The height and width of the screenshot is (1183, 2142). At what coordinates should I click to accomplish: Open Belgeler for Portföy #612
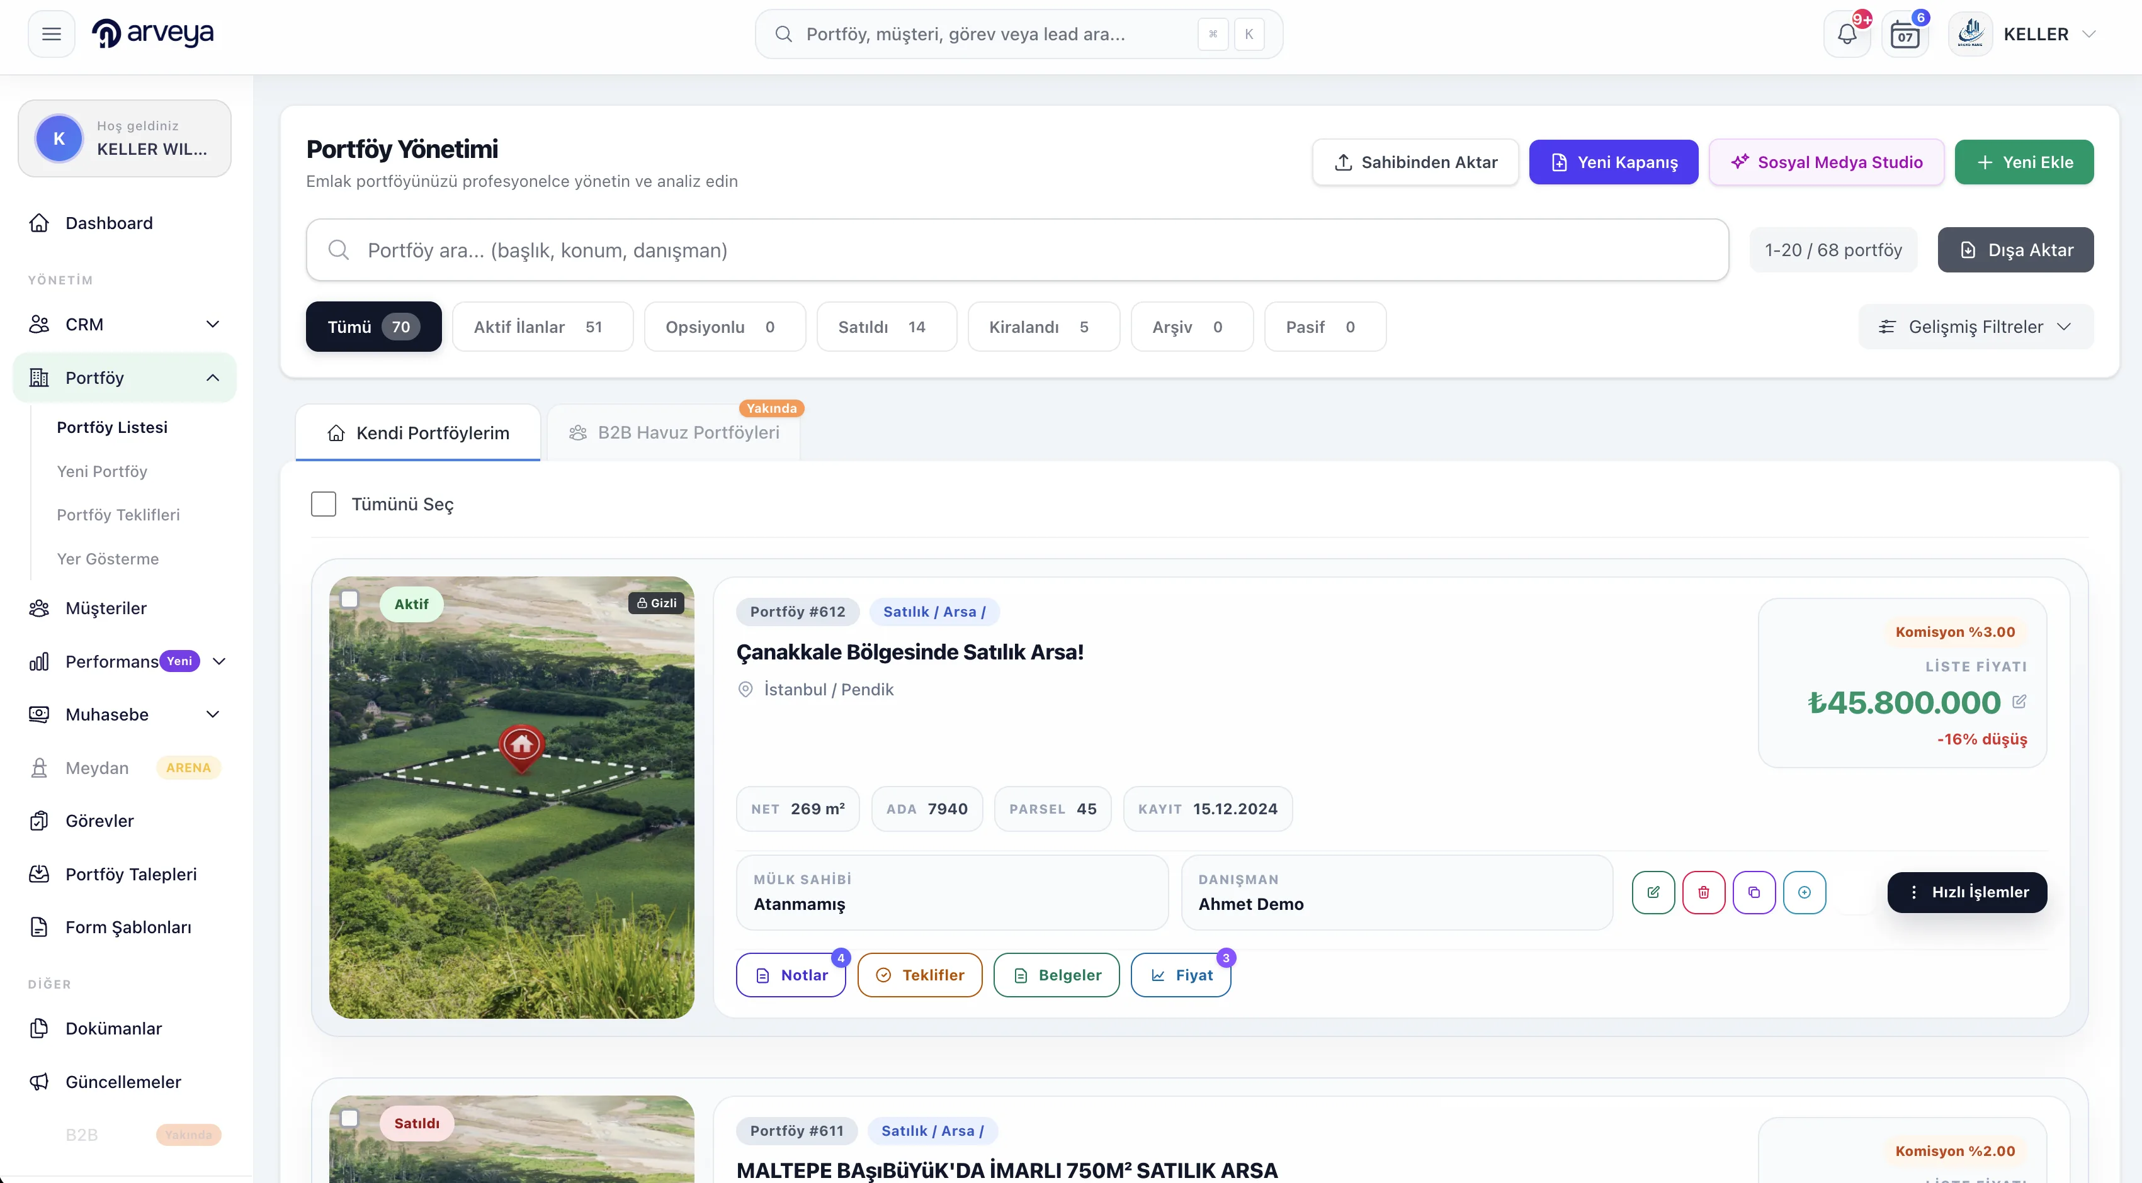pyautogui.click(x=1056, y=975)
